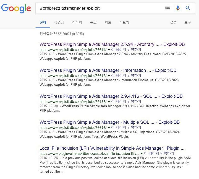Click snippet mentioning CVE-2015-2825
This screenshot has width=199, height=179.
113,56
